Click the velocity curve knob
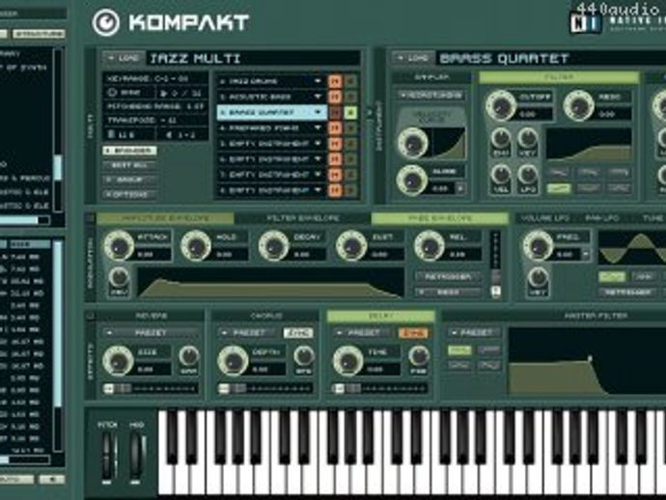The width and height of the screenshot is (666, 500). point(413,143)
